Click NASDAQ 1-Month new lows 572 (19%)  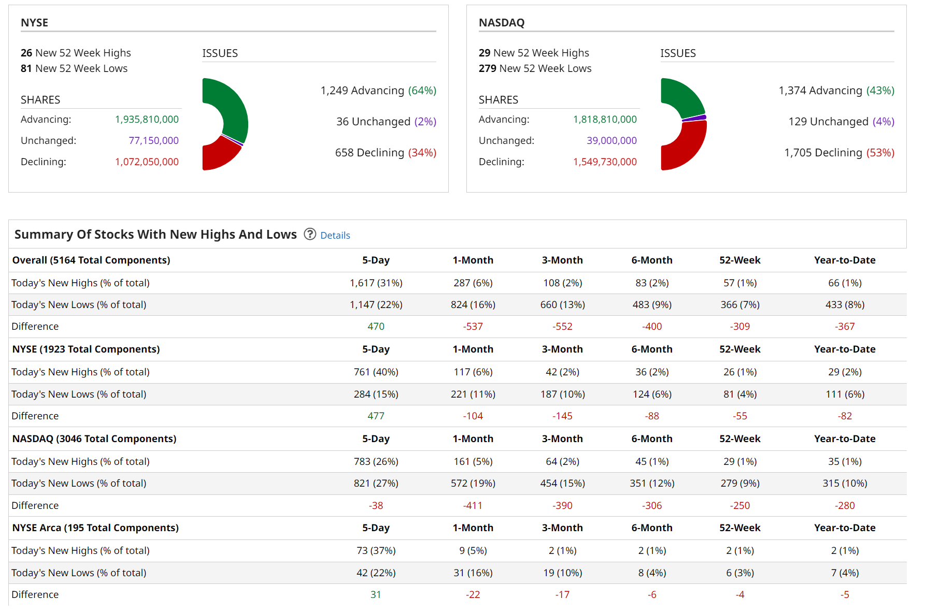(x=473, y=484)
